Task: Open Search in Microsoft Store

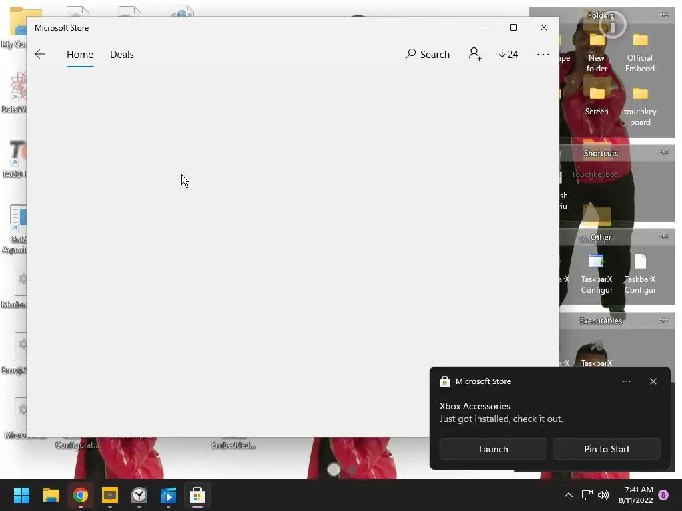Action: pyautogui.click(x=427, y=55)
